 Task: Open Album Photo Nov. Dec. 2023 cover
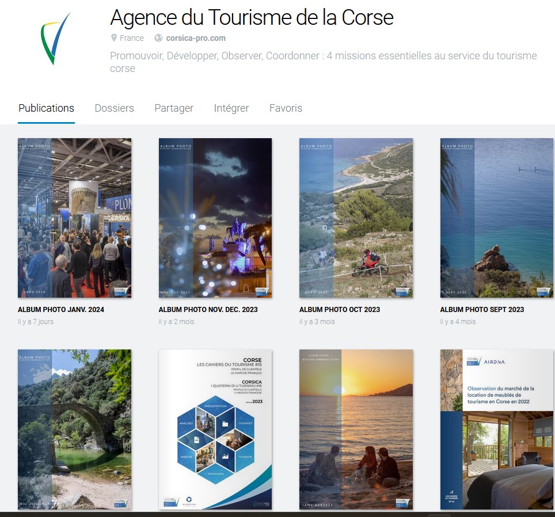215,218
